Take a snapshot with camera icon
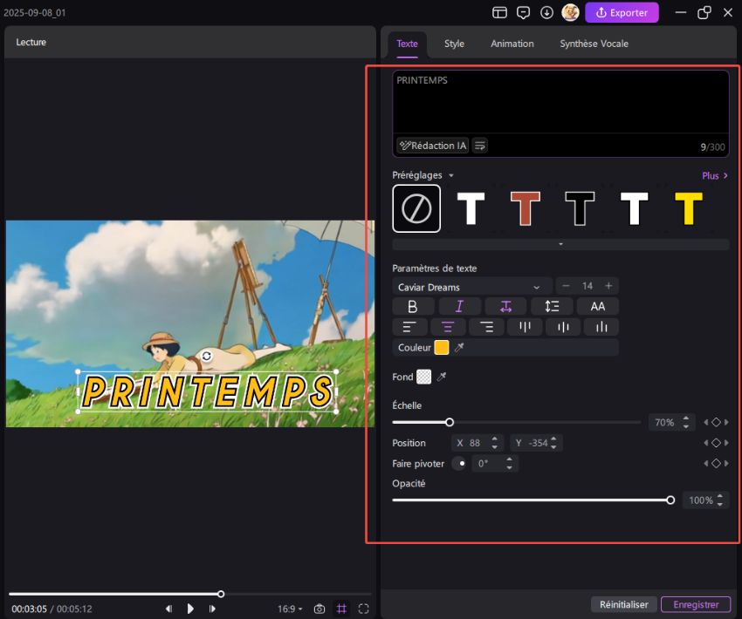This screenshot has height=619, width=742. pos(319,609)
